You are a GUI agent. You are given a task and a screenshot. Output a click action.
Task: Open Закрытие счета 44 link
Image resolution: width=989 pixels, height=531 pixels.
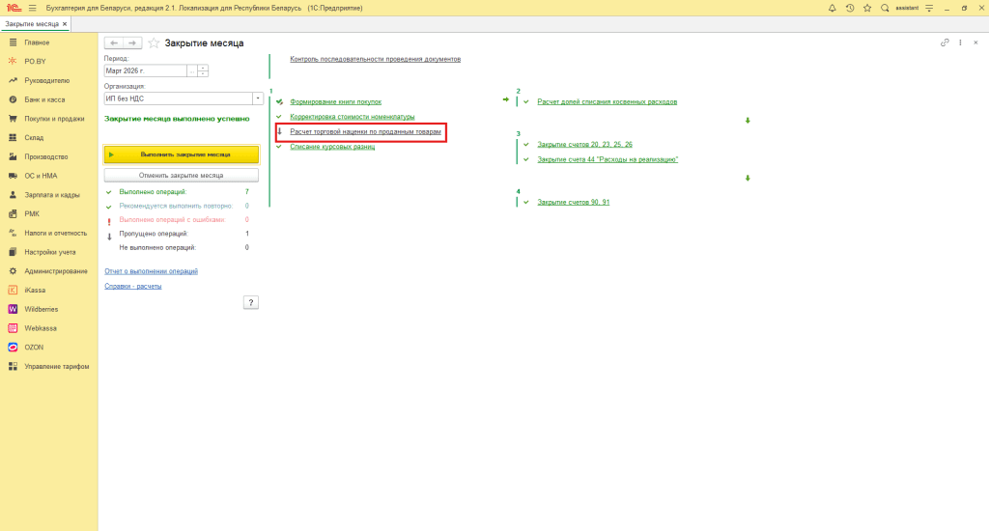[x=608, y=159]
